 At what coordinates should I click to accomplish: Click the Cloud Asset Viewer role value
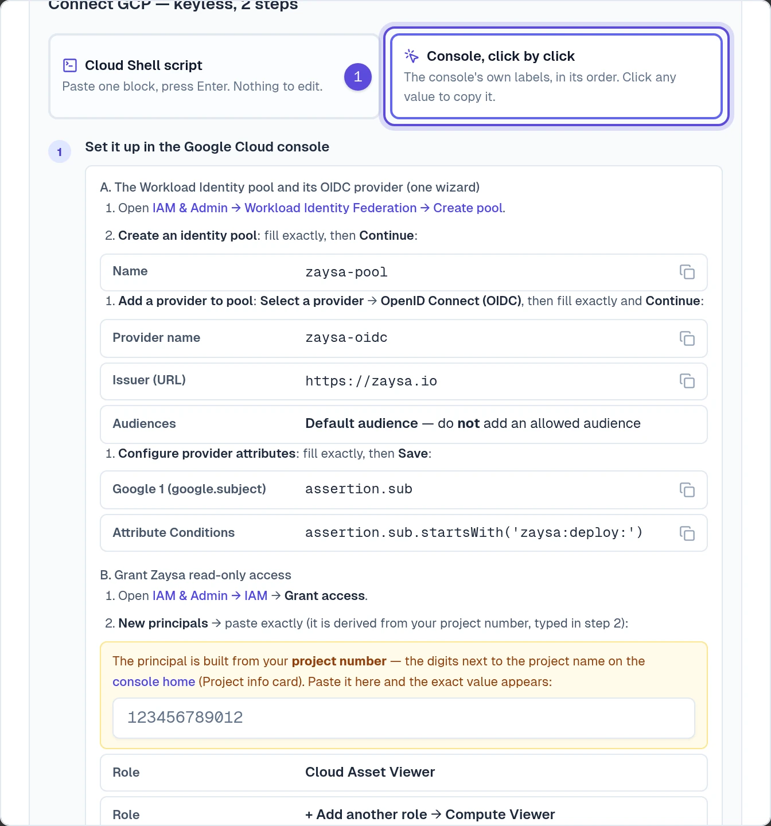coord(370,772)
